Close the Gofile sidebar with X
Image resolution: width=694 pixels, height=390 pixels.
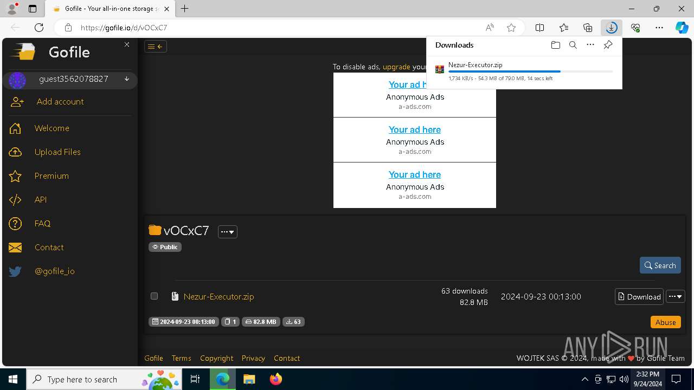(127, 44)
